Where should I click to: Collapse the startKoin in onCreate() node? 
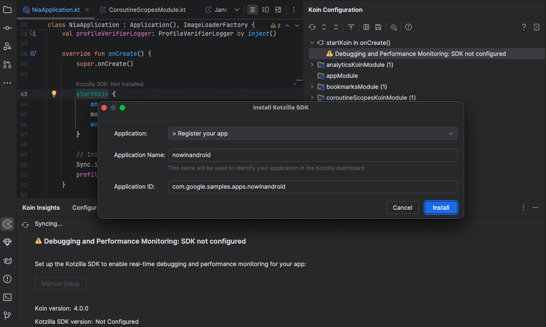click(312, 43)
